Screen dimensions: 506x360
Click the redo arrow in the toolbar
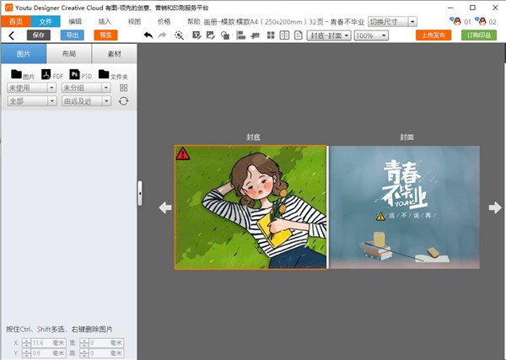[162, 35]
